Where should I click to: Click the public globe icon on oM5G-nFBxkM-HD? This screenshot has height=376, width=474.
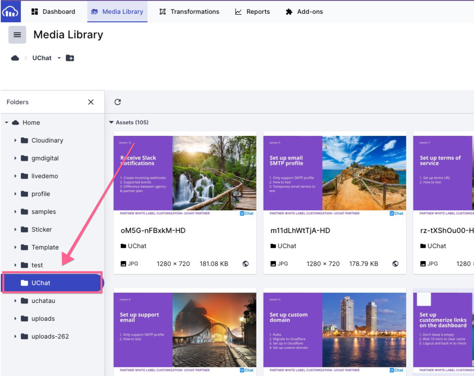click(245, 264)
